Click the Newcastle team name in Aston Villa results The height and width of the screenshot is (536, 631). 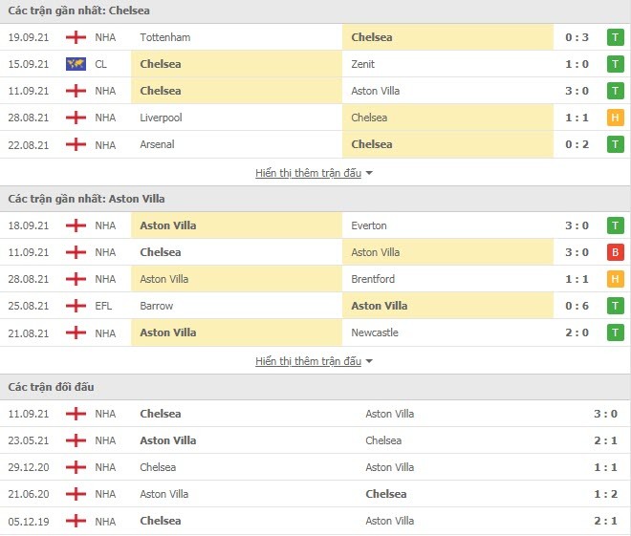[x=375, y=332]
